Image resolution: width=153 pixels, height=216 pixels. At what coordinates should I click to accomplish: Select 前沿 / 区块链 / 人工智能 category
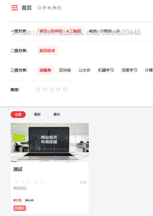[60, 31]
